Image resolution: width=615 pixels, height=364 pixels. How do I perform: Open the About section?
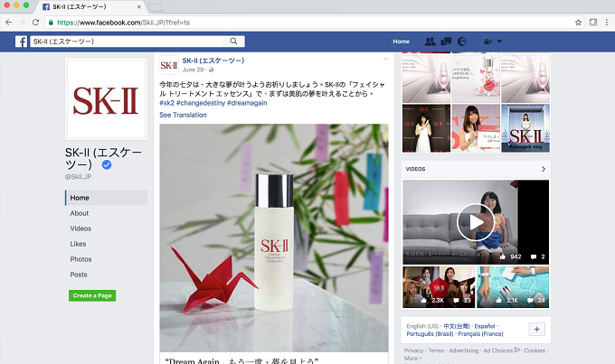coord(80,213)
